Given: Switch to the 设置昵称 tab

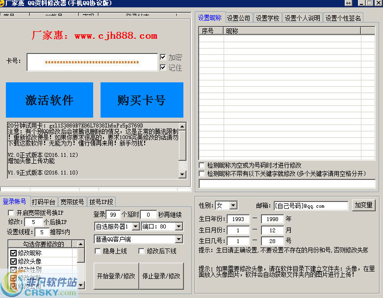Looking at the screenshot, I should pyautogui.click(x=210, y=18).
